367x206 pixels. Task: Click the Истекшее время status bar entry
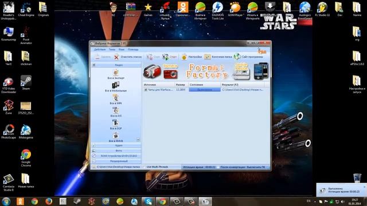[199, 167]
